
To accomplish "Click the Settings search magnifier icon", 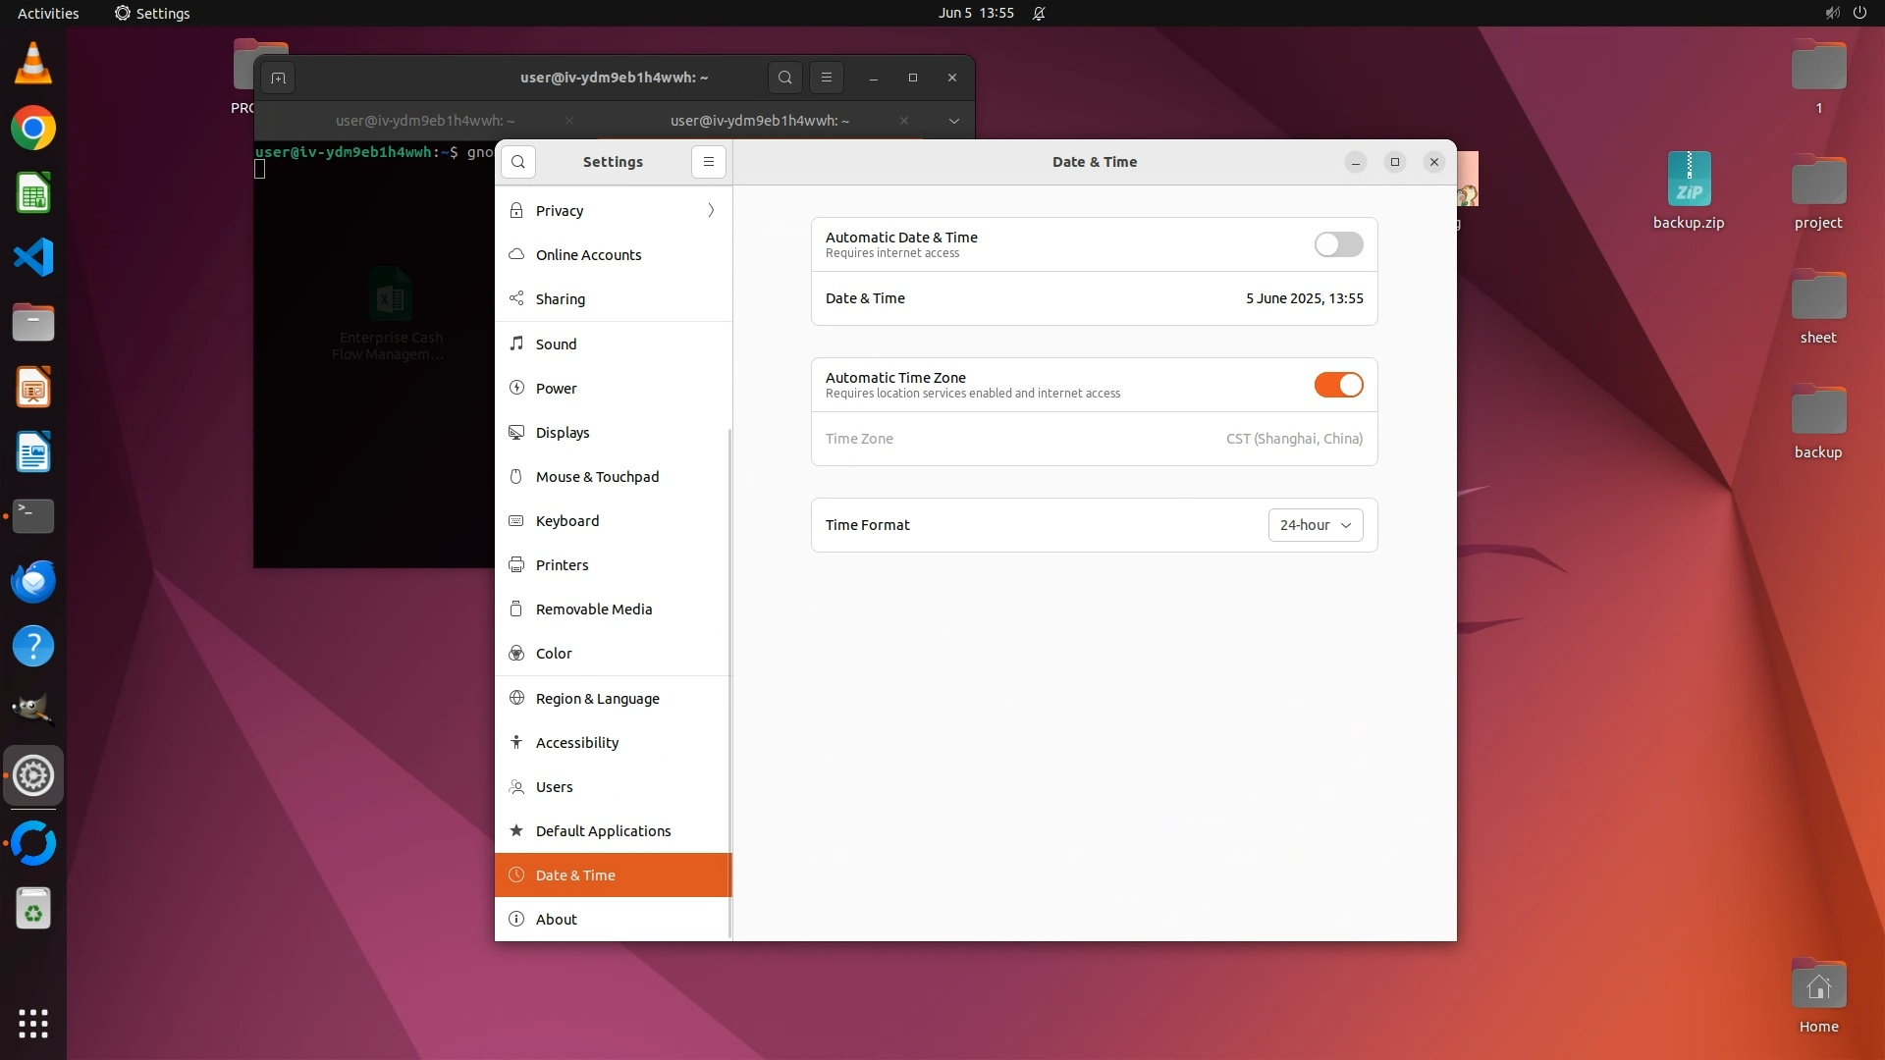I will 518,162.
